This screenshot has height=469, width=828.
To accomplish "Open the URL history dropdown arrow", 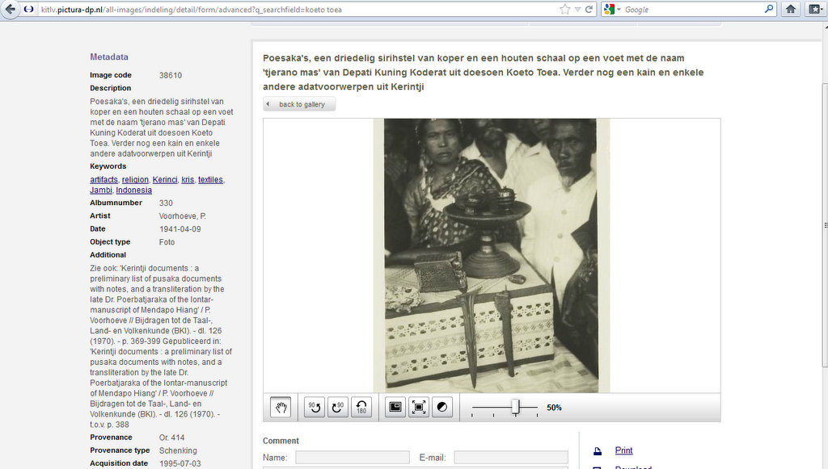I will pyautogui.click(x=577, y=10).
